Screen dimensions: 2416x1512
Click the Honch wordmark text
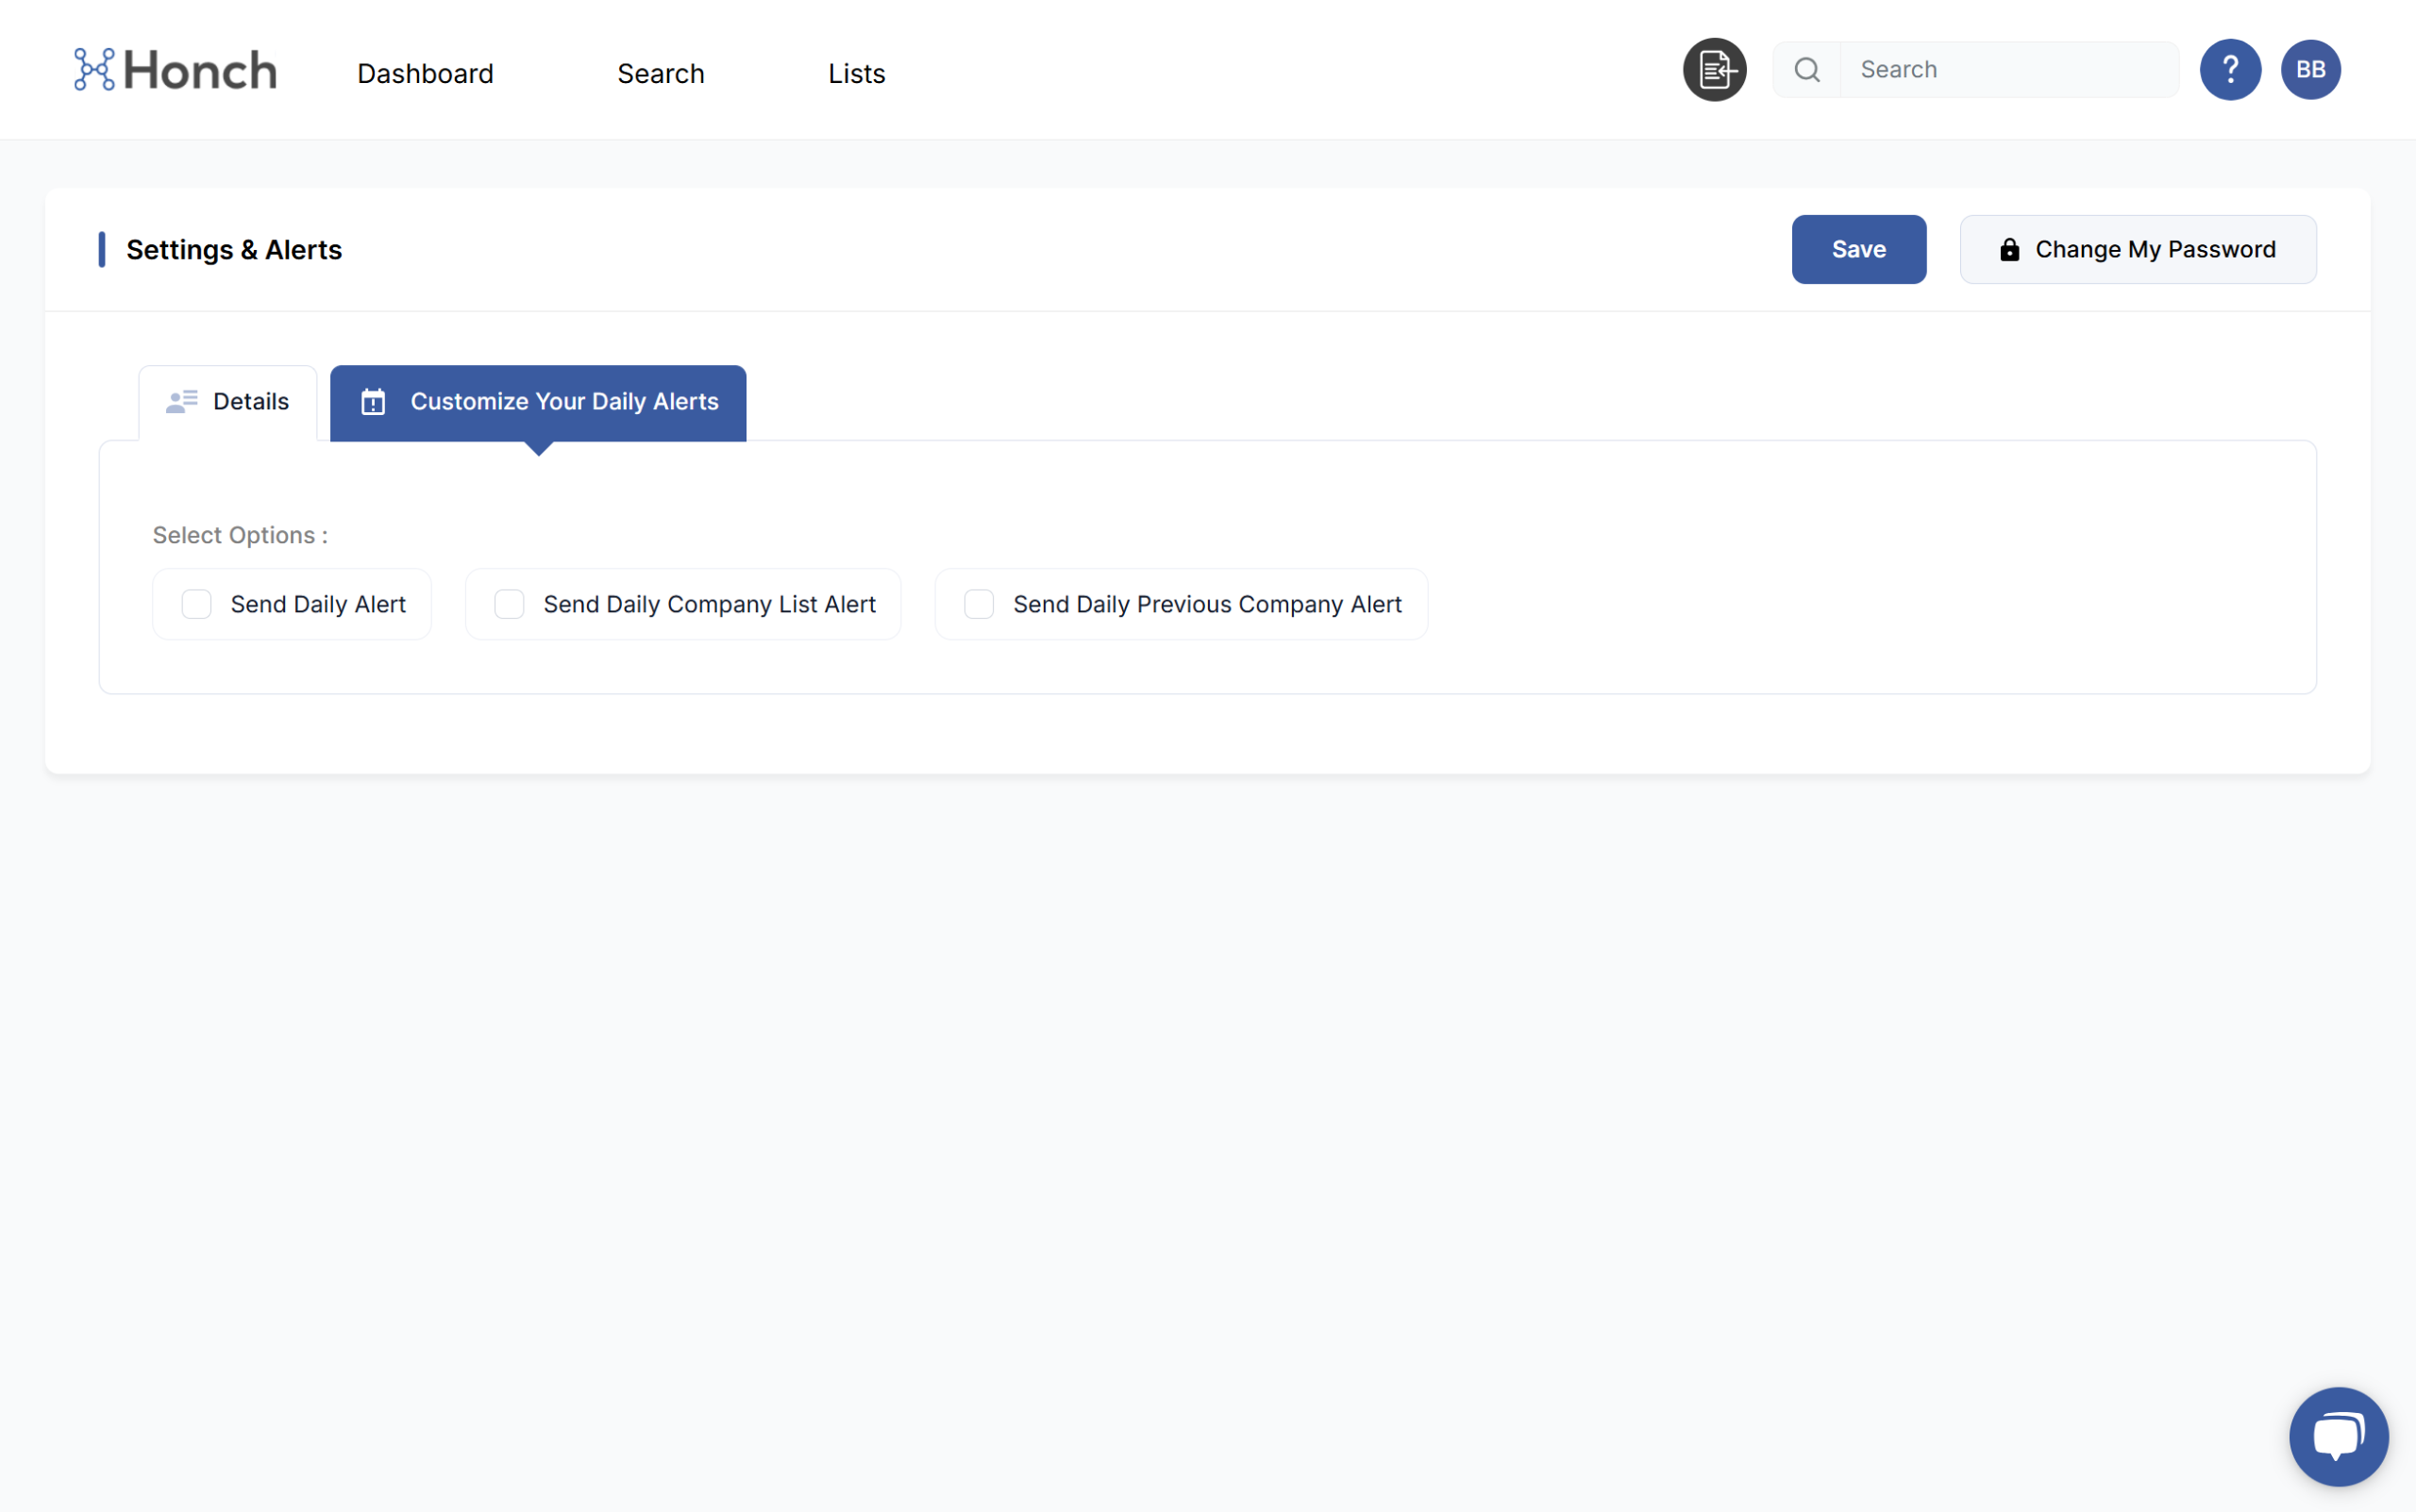coord(200,71)
